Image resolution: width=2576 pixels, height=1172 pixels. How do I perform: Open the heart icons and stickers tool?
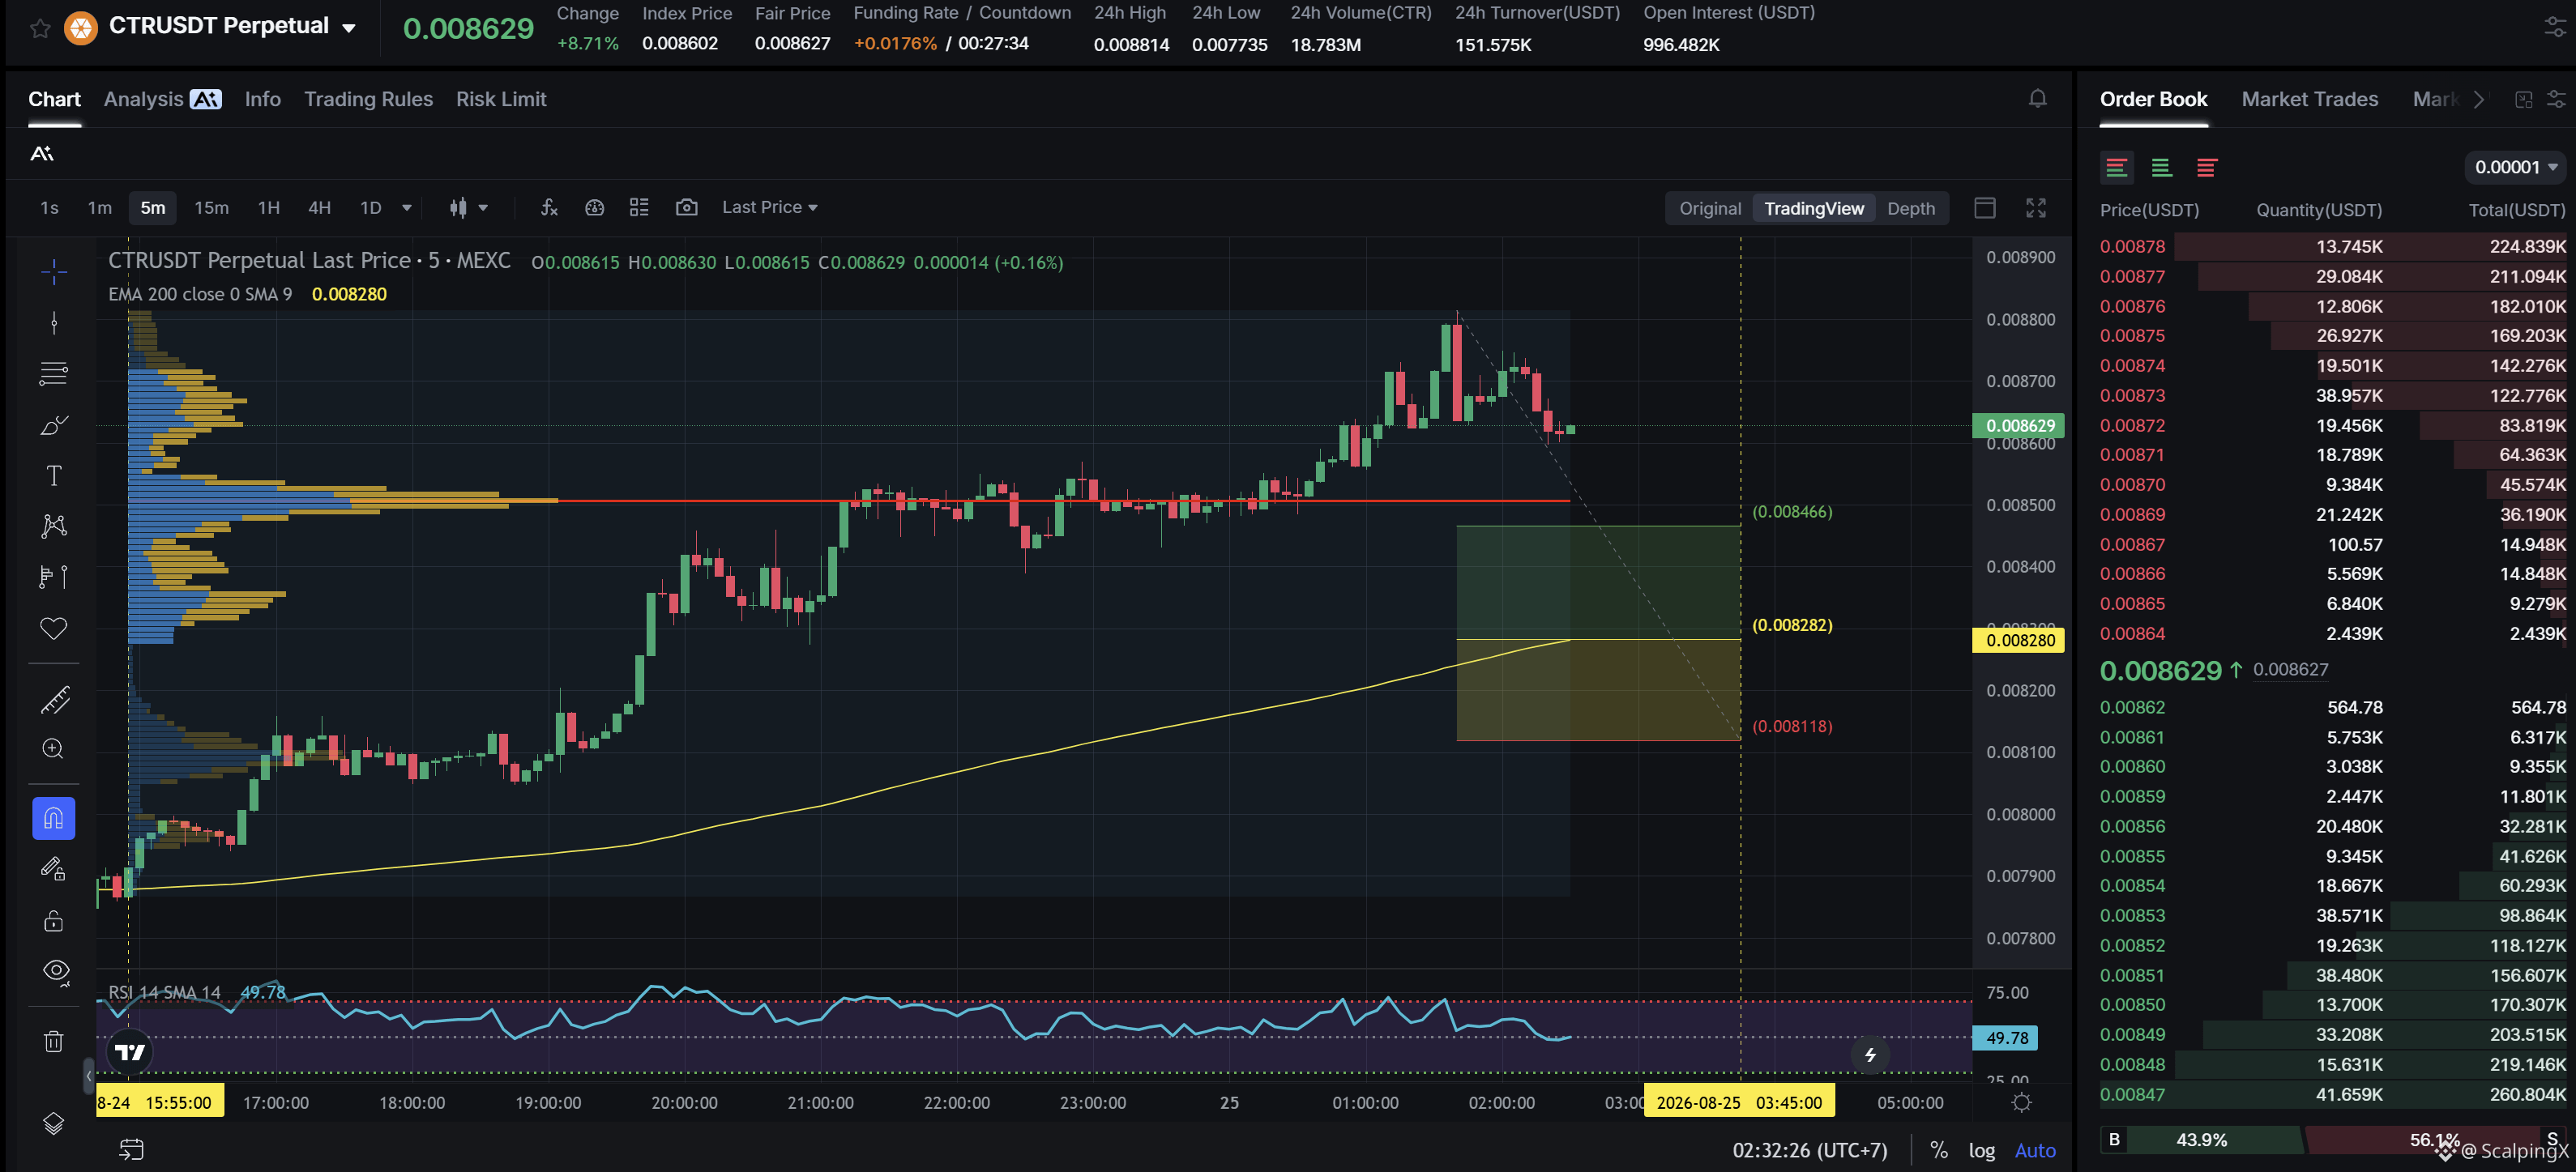54,628
